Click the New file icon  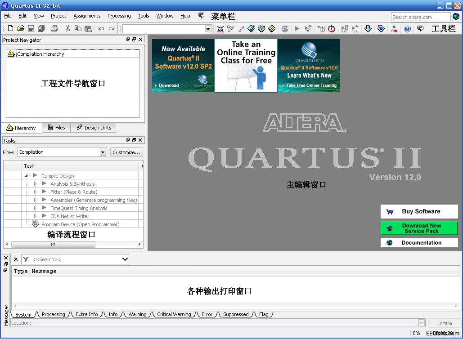click(10, 29)
